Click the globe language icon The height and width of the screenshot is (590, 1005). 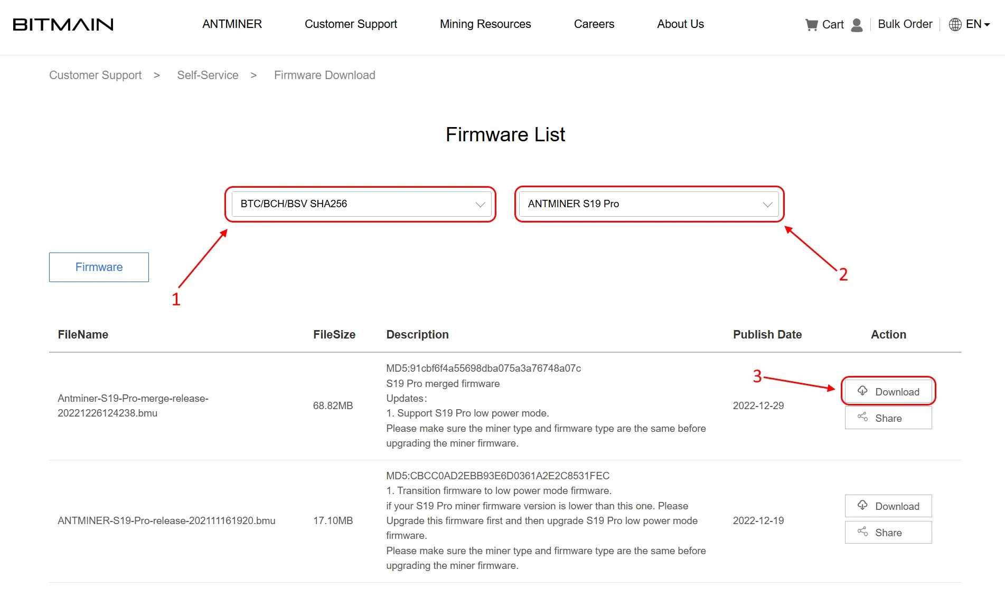pyautogui.click(x=955, y=24)
